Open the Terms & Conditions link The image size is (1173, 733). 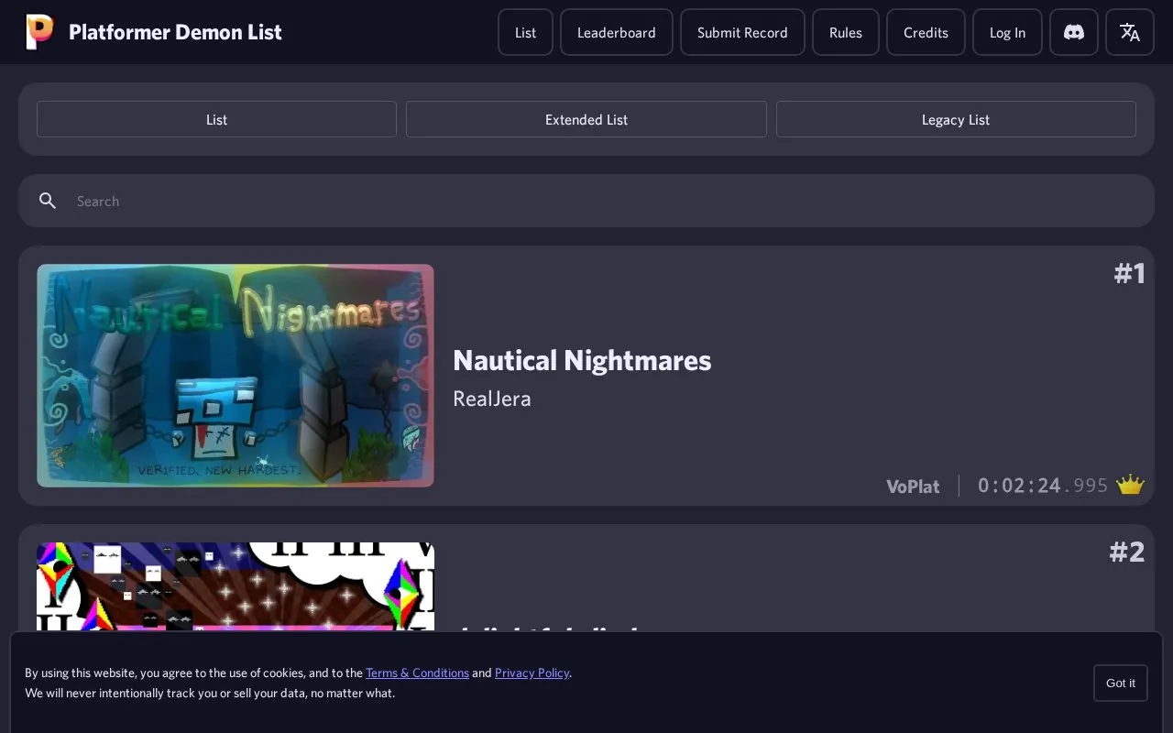coord(417,673)
